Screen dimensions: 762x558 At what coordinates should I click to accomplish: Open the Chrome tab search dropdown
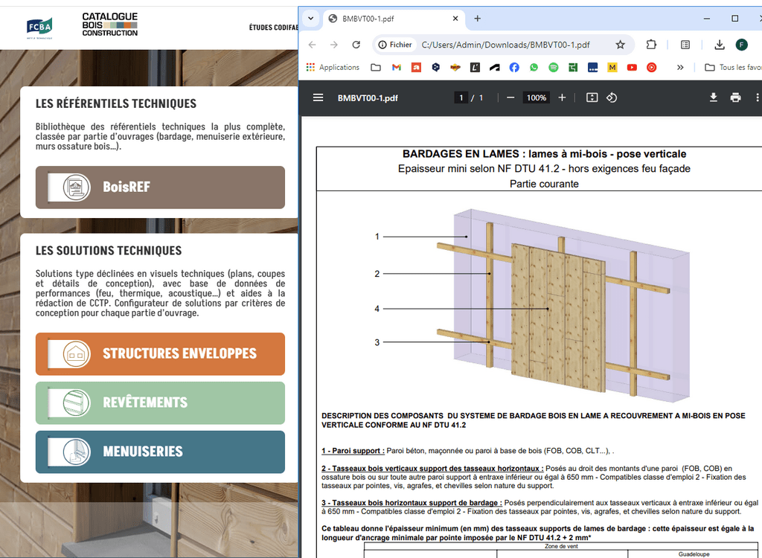(x=310, y=19)
